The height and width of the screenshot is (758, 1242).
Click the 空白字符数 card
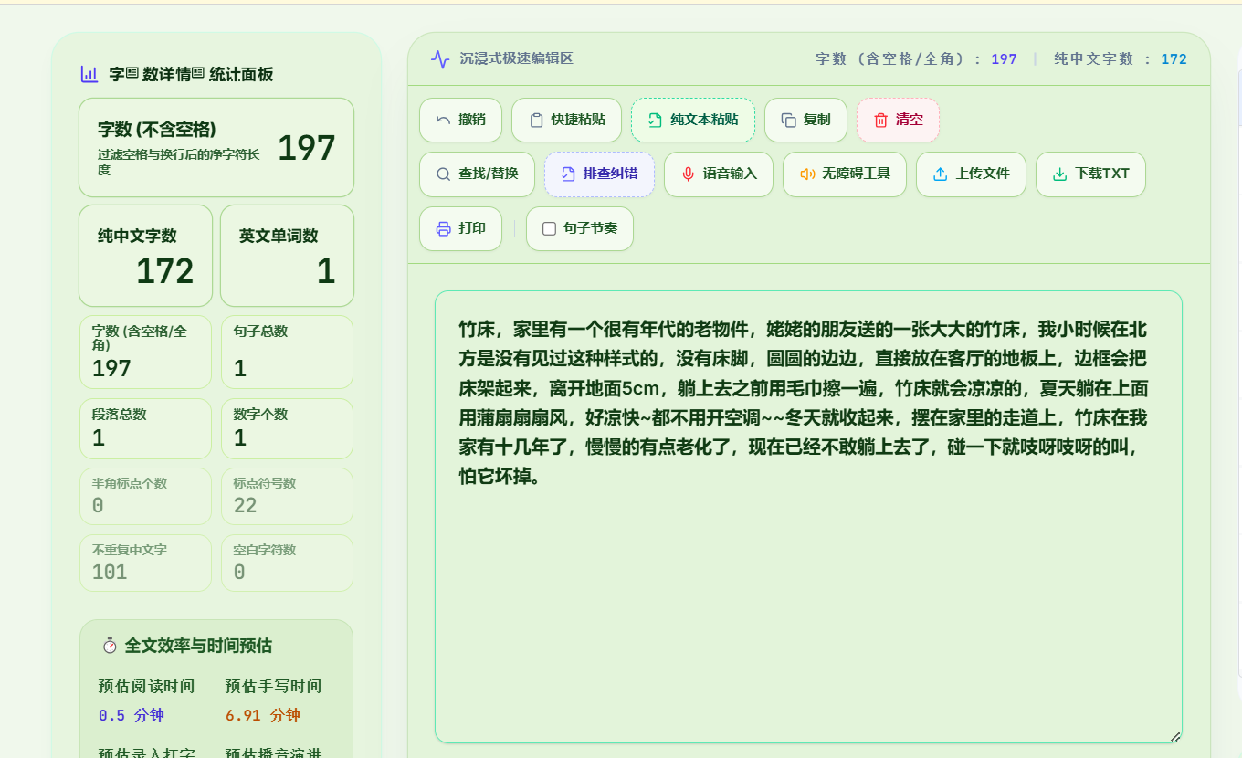coord(287,563)
